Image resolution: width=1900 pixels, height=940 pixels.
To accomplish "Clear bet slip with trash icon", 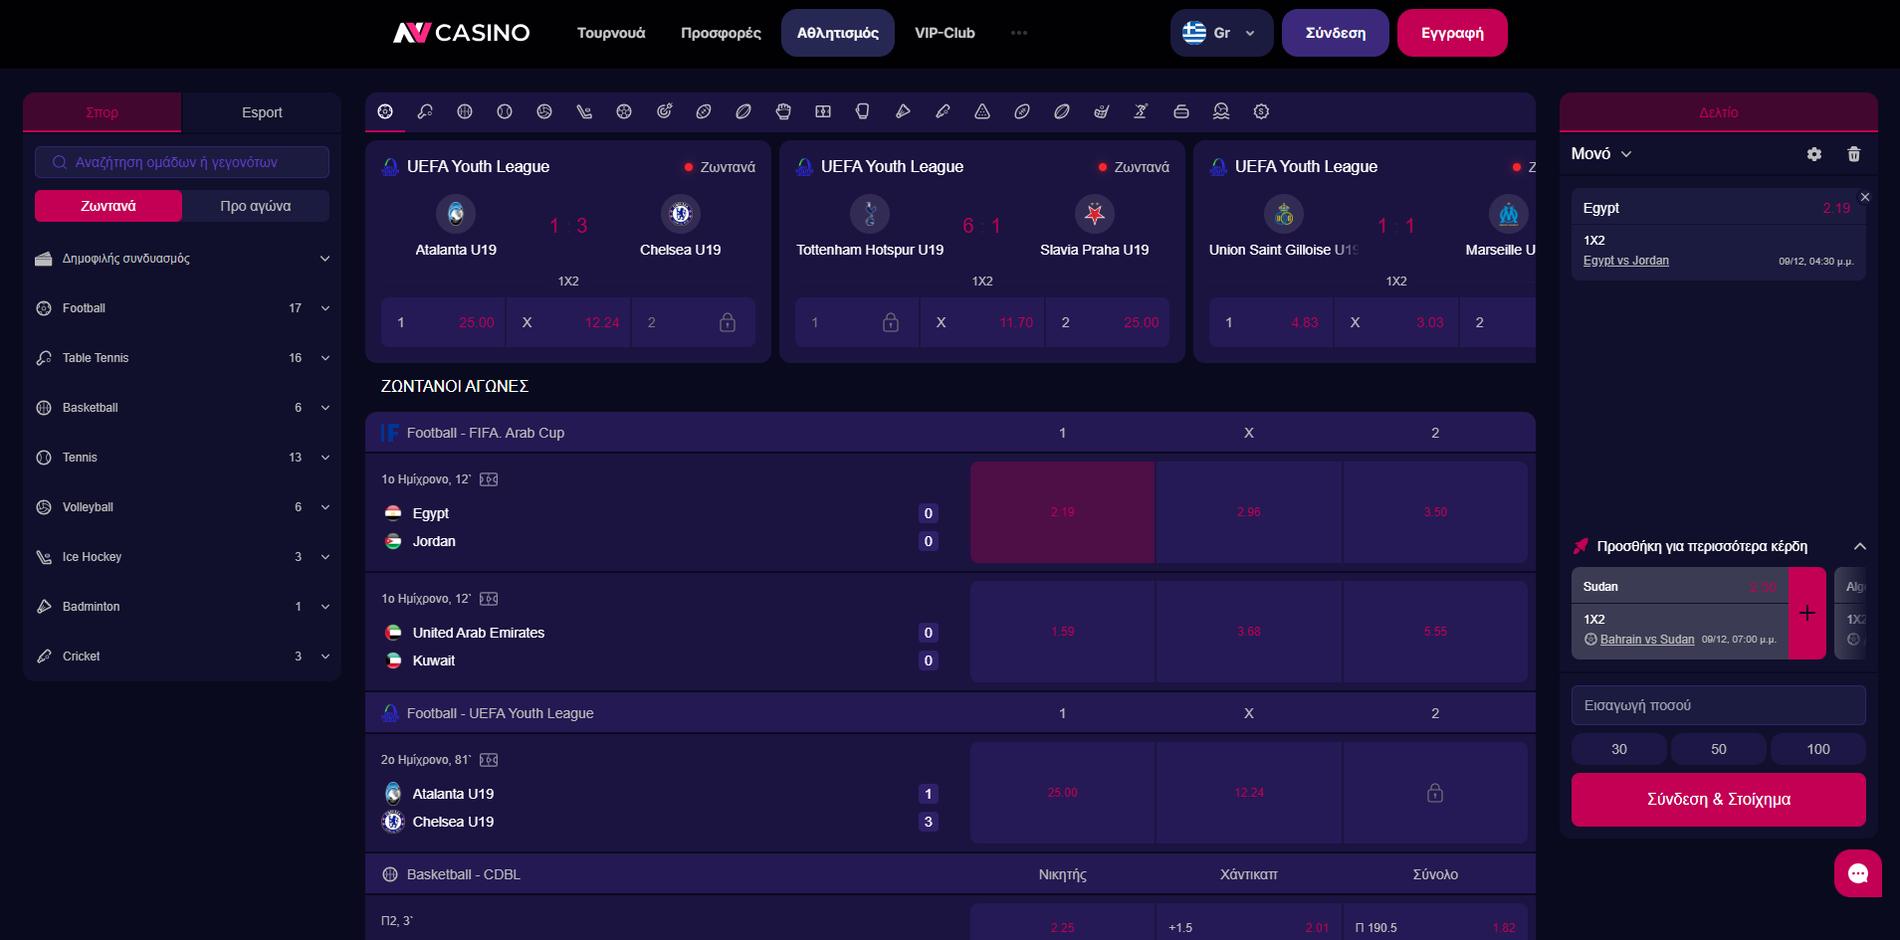I will tap(1853, 154).
